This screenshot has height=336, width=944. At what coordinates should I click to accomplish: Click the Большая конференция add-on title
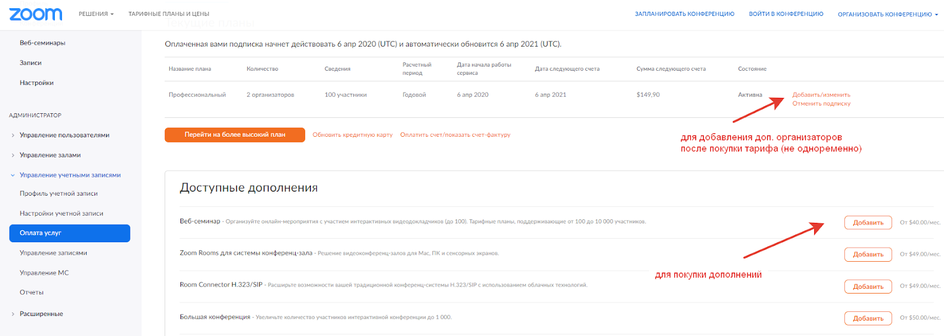click(x=215, y=317)
